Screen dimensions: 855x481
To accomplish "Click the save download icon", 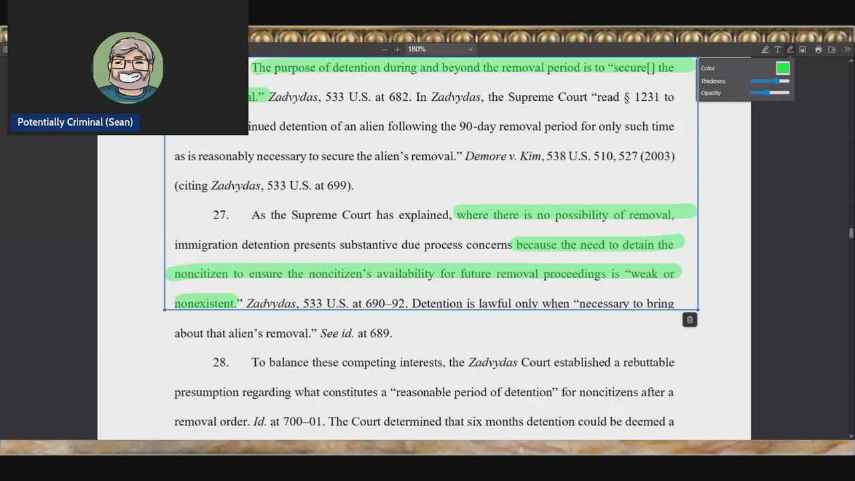I will [832, 49].
